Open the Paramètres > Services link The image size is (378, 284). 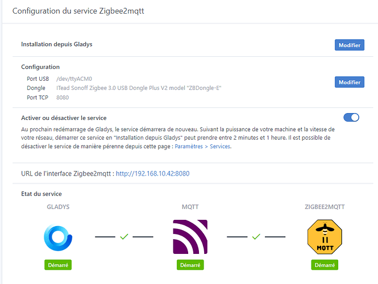(x=203, y=147)
